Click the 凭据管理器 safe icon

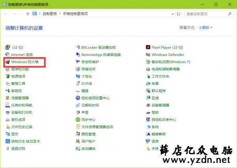tap(8, 98)
